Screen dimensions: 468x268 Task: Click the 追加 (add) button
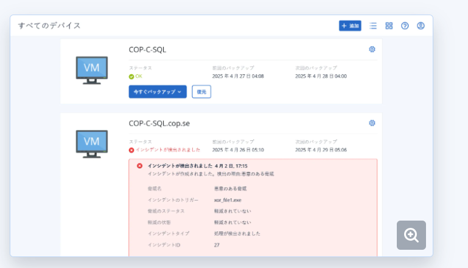pos(350,26)
